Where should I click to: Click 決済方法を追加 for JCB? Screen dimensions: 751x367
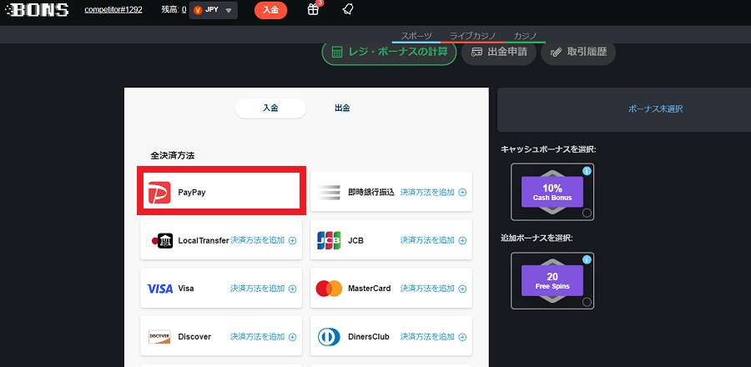coord(428,241)
